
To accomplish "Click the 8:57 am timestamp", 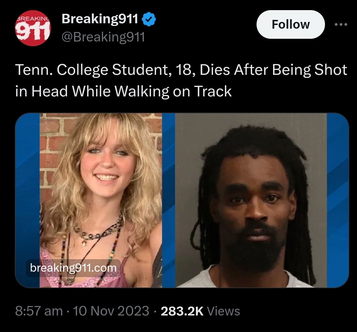I will (39, 311).
